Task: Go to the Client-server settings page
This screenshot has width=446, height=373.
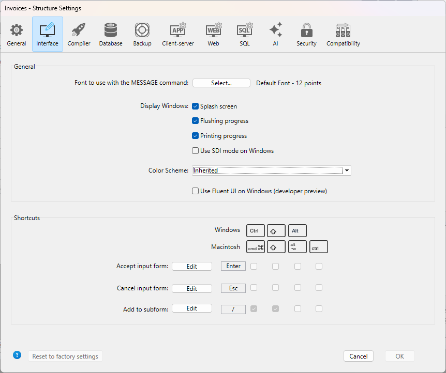Action: tap(178, 34)
